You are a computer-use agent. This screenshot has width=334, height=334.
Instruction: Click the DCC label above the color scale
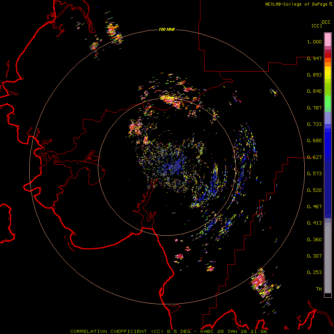[x=326, y=22]
